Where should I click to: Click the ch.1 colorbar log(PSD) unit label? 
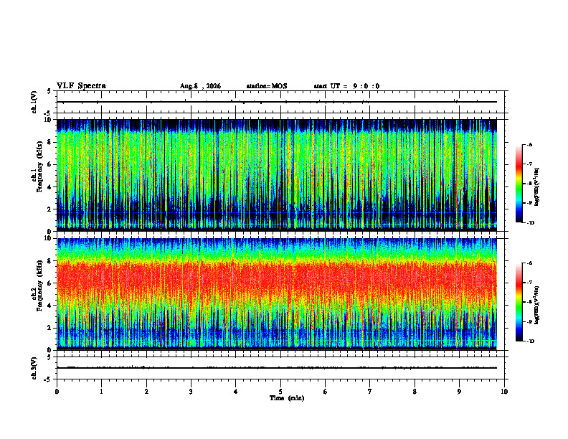pos(537,187)
